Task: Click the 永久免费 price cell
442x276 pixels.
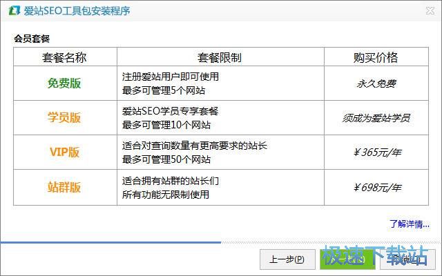Action: [x=376, y=83]
